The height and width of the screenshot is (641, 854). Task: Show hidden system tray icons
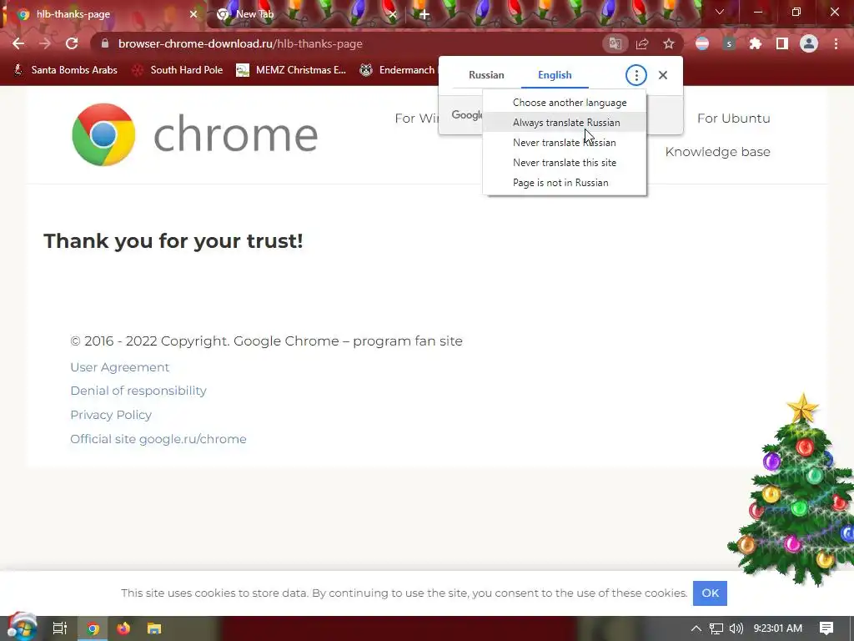[x=696, y=628]
